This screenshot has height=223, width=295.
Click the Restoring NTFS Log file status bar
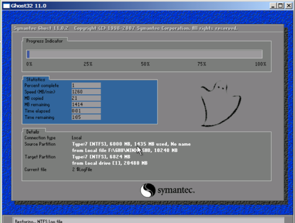point(148,221)
